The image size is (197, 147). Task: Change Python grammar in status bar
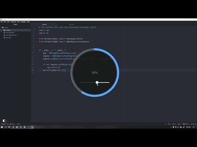[x=179, y=124]
